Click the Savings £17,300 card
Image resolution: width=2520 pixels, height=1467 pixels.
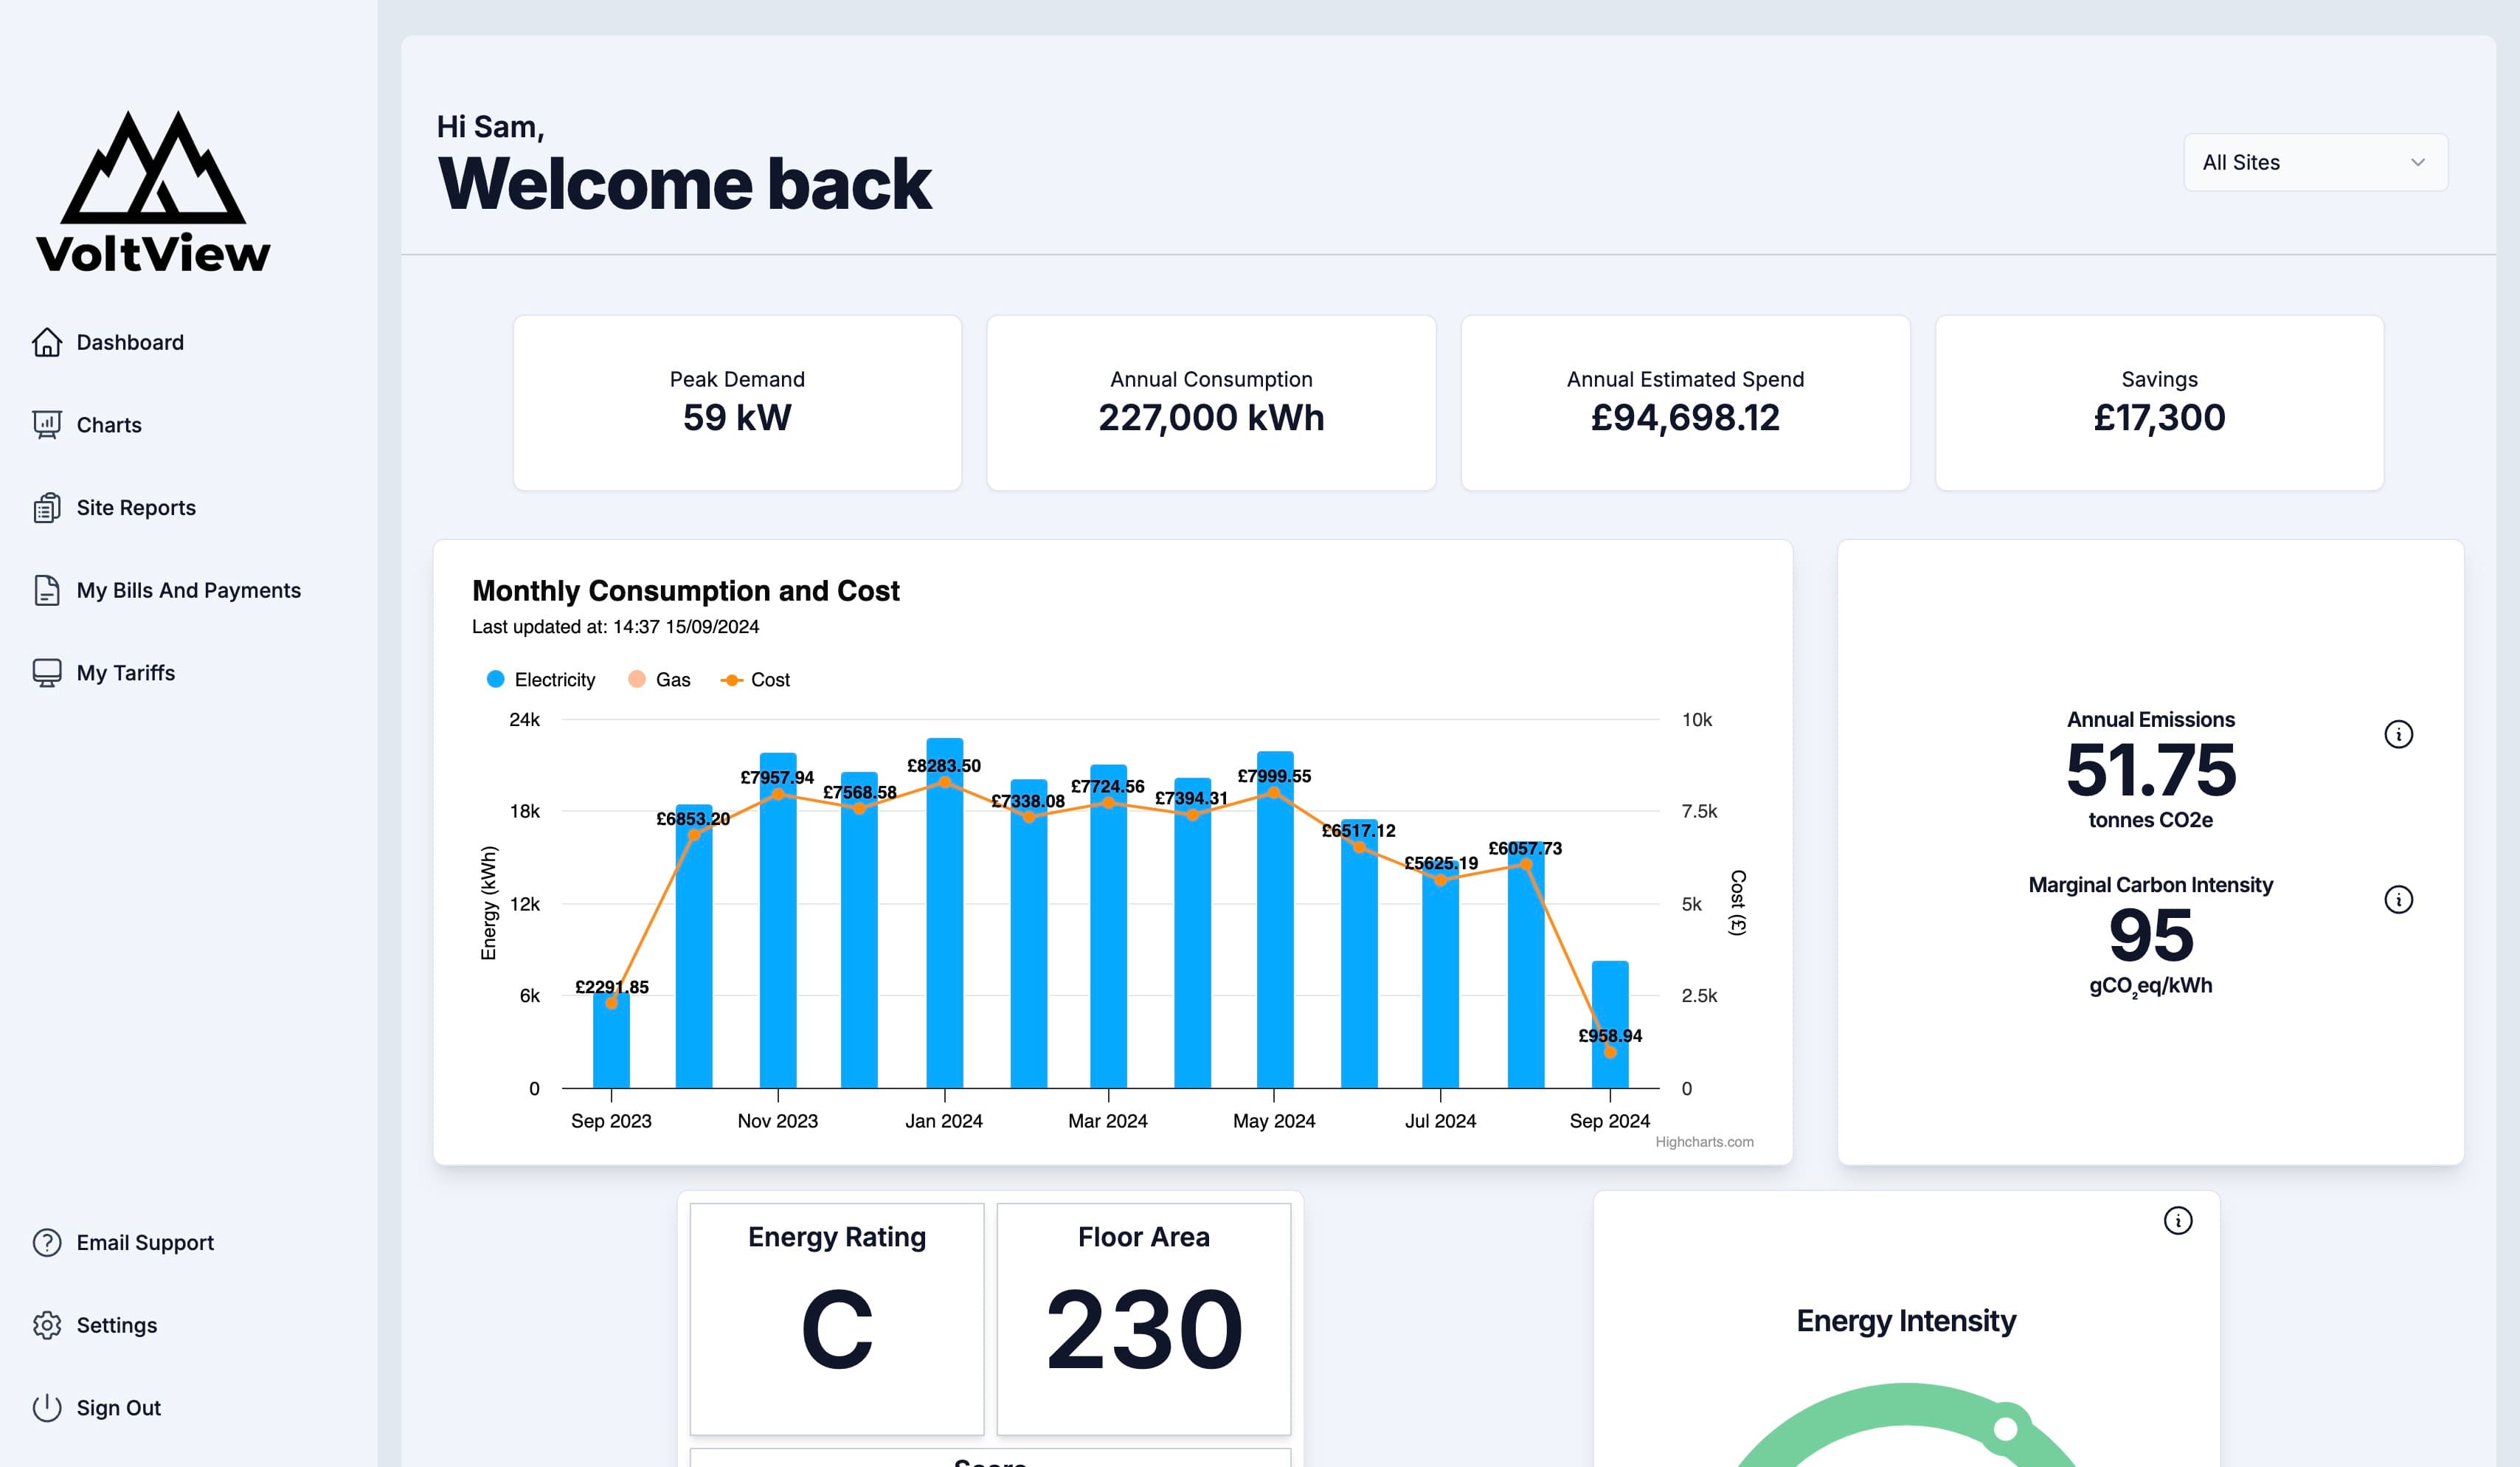[x=2160, y=402]
